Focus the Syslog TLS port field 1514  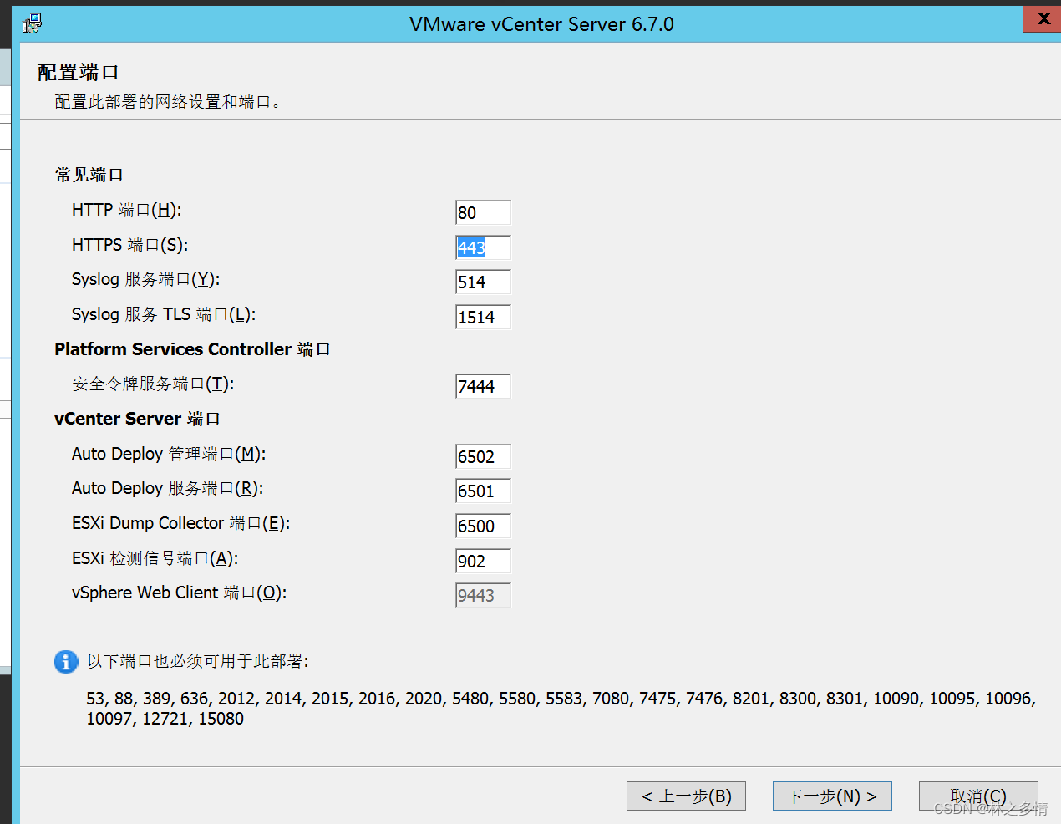coord(483,317)
